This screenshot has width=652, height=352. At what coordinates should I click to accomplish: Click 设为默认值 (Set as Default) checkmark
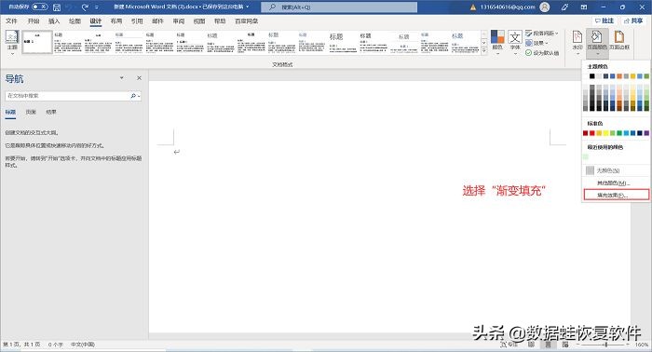(542, 53)
